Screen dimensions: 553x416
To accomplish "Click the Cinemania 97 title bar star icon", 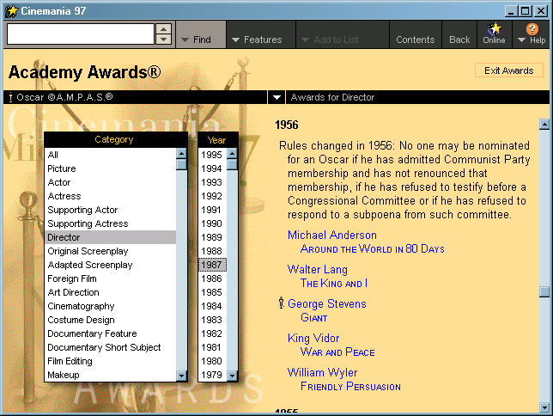I will [x=12, y=11].
